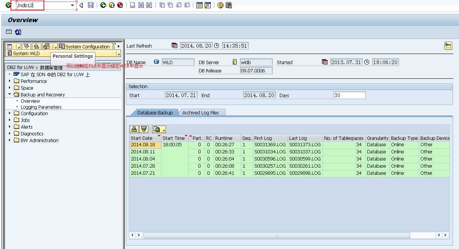Expand the Alerts folder

pyautogui.click(x=10, y=127)
